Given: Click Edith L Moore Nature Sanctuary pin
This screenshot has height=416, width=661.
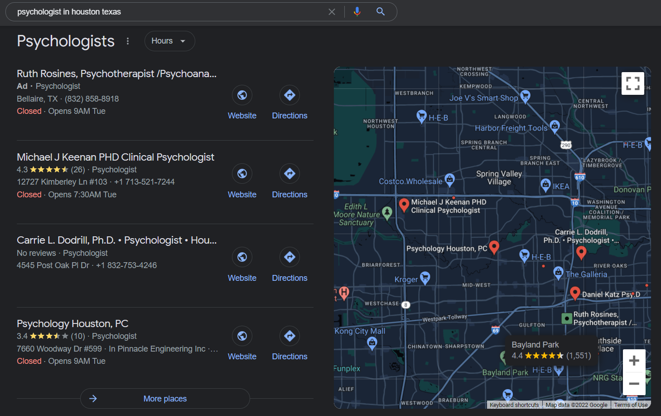Looking at the screenshot, I should (x=387, y=213).
